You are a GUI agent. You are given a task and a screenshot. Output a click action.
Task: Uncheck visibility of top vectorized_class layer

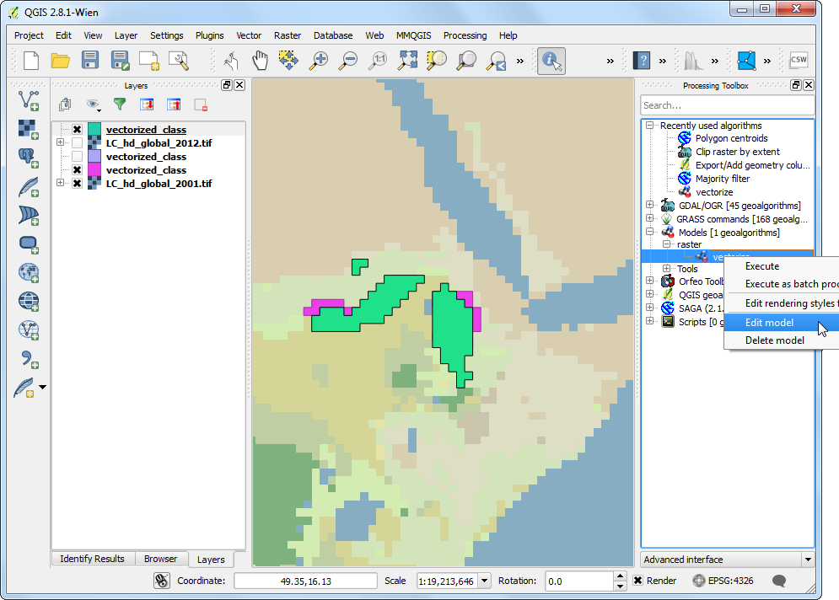point(77,130)
